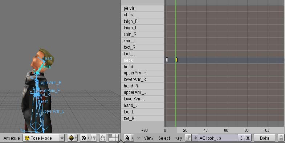Click the Bake button
285x143 pixels.
click(x=264, y=138)
